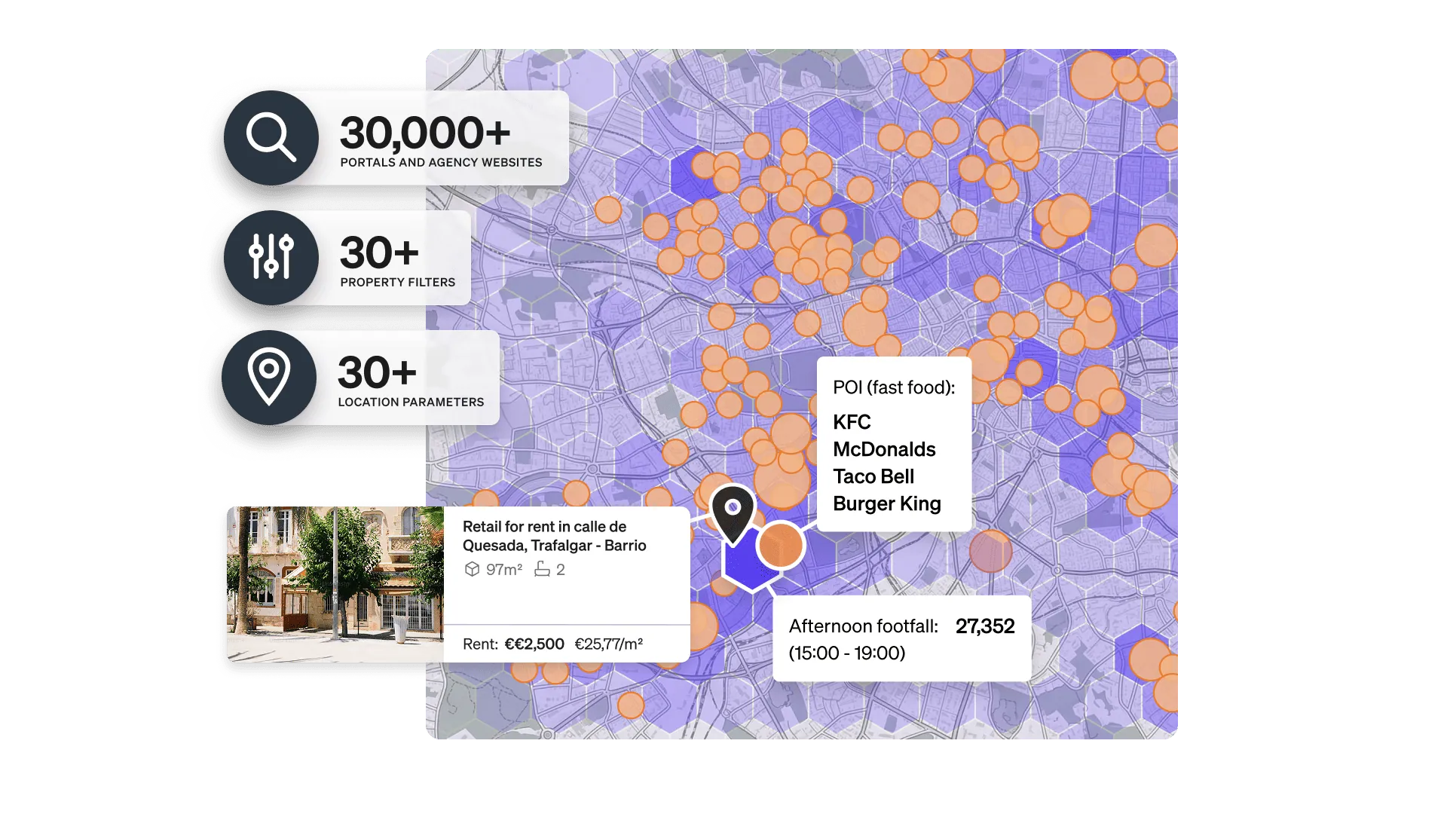Click the footfall value 27,352
The image size is (1447, 814).
[985, 626]
